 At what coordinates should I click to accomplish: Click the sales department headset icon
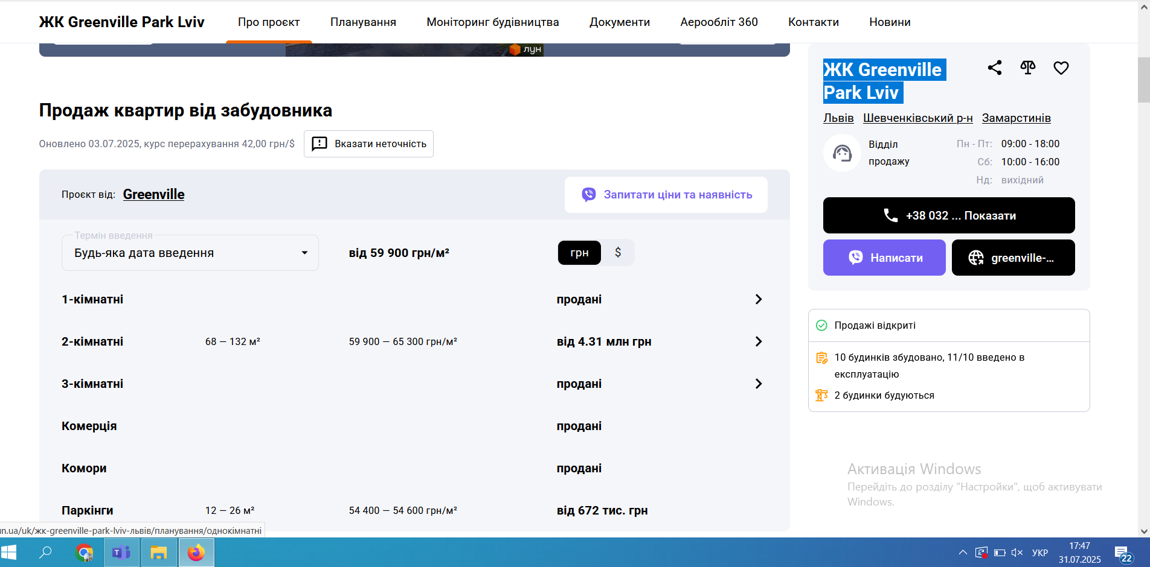tap(842, 153)
